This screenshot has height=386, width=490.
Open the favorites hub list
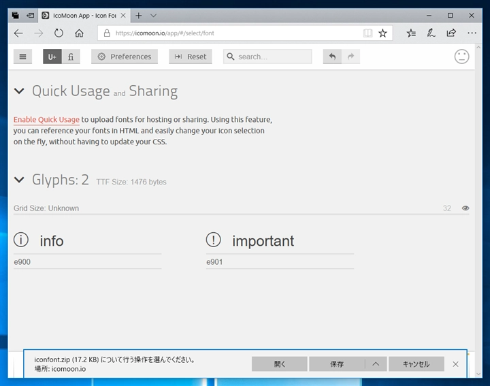[411, 33]
